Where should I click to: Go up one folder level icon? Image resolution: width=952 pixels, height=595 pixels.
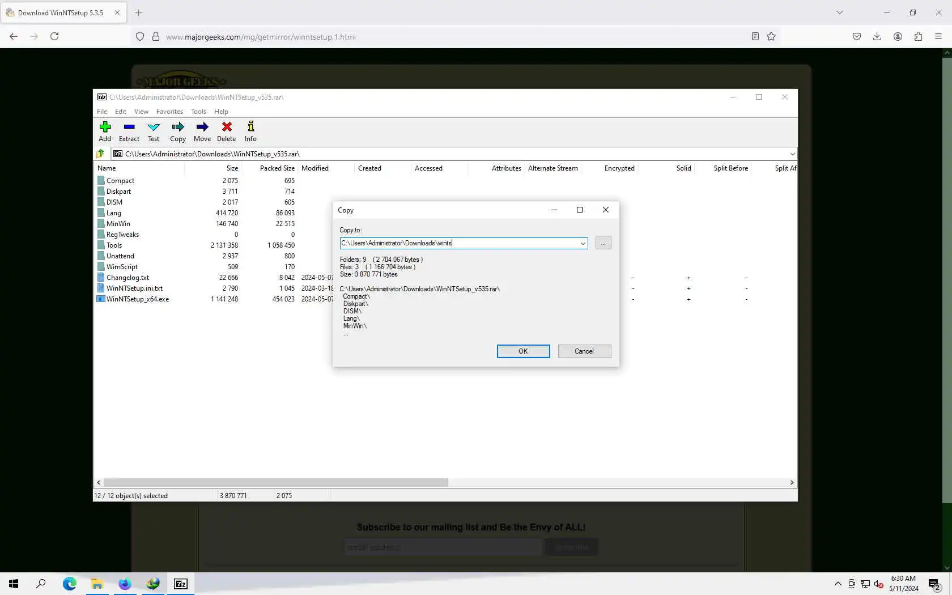(101, 154)
